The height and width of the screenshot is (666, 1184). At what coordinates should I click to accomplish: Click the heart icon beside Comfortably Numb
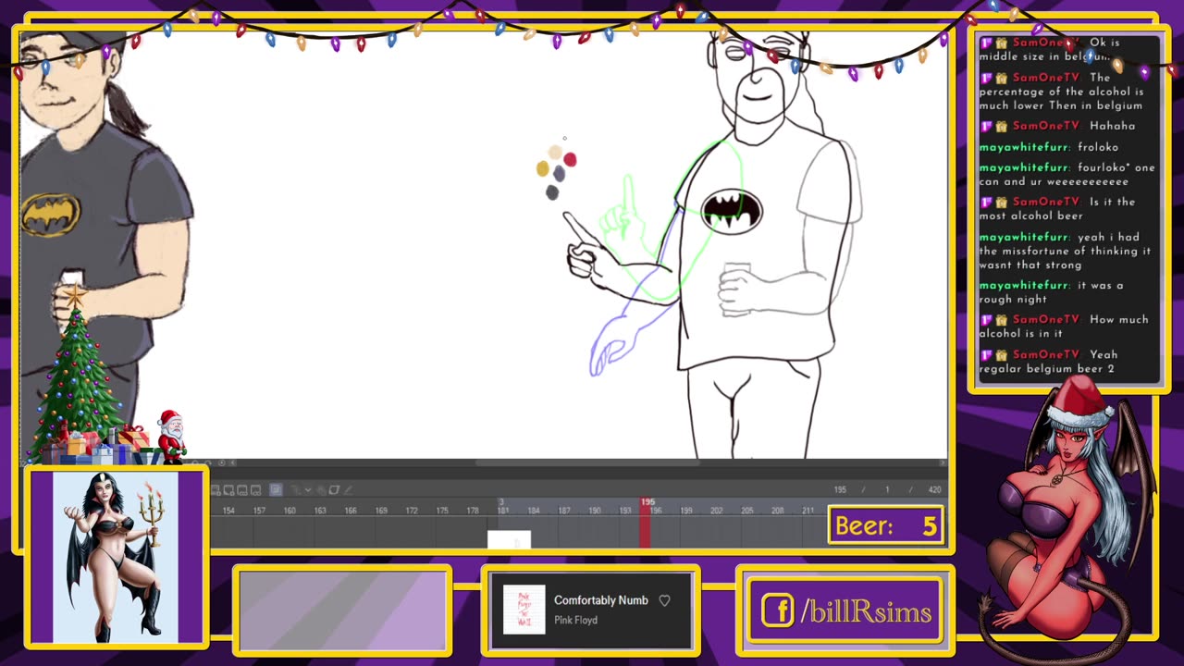coord(664,600)
